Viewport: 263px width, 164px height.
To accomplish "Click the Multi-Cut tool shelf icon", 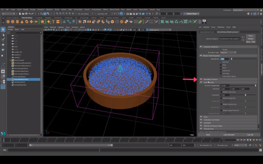I will click(x=147, y=22).
